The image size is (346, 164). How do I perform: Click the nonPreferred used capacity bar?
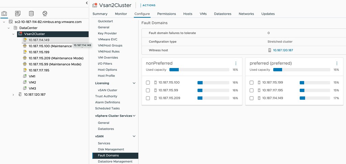(x=199, y=70)
